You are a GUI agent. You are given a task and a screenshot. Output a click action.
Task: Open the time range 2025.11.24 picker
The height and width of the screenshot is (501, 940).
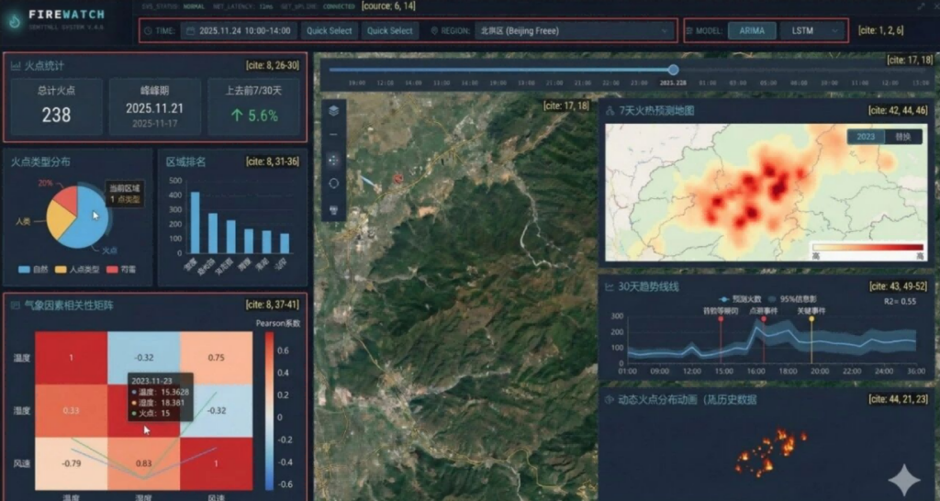pos(244,30)
